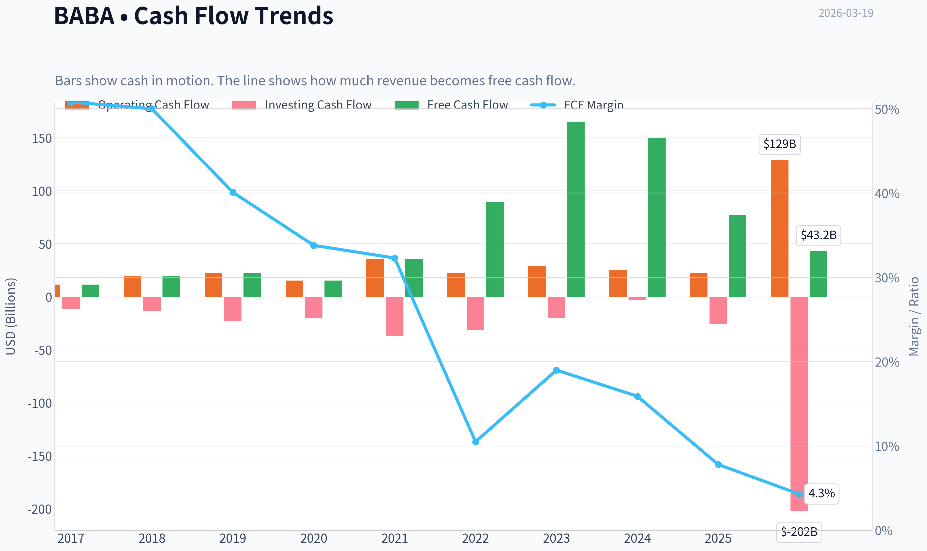The image size is (927, 551).
Task: Click the Margin / Ratio axis title
Action: point(914,316)
